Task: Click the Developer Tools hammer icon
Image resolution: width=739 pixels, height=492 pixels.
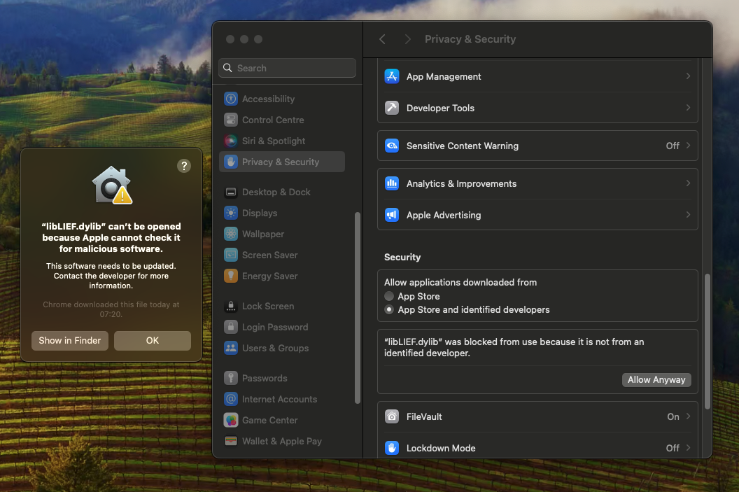Action: coord(392,108)
